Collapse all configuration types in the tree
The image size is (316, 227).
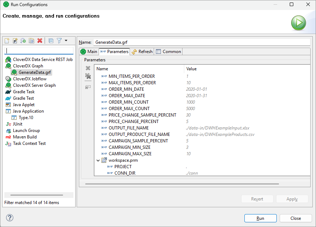pos(51,41)
